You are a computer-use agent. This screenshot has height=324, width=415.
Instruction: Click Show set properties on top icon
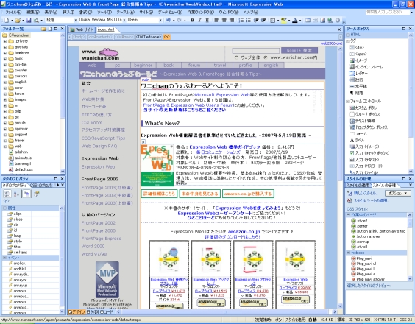click(26, 194)
